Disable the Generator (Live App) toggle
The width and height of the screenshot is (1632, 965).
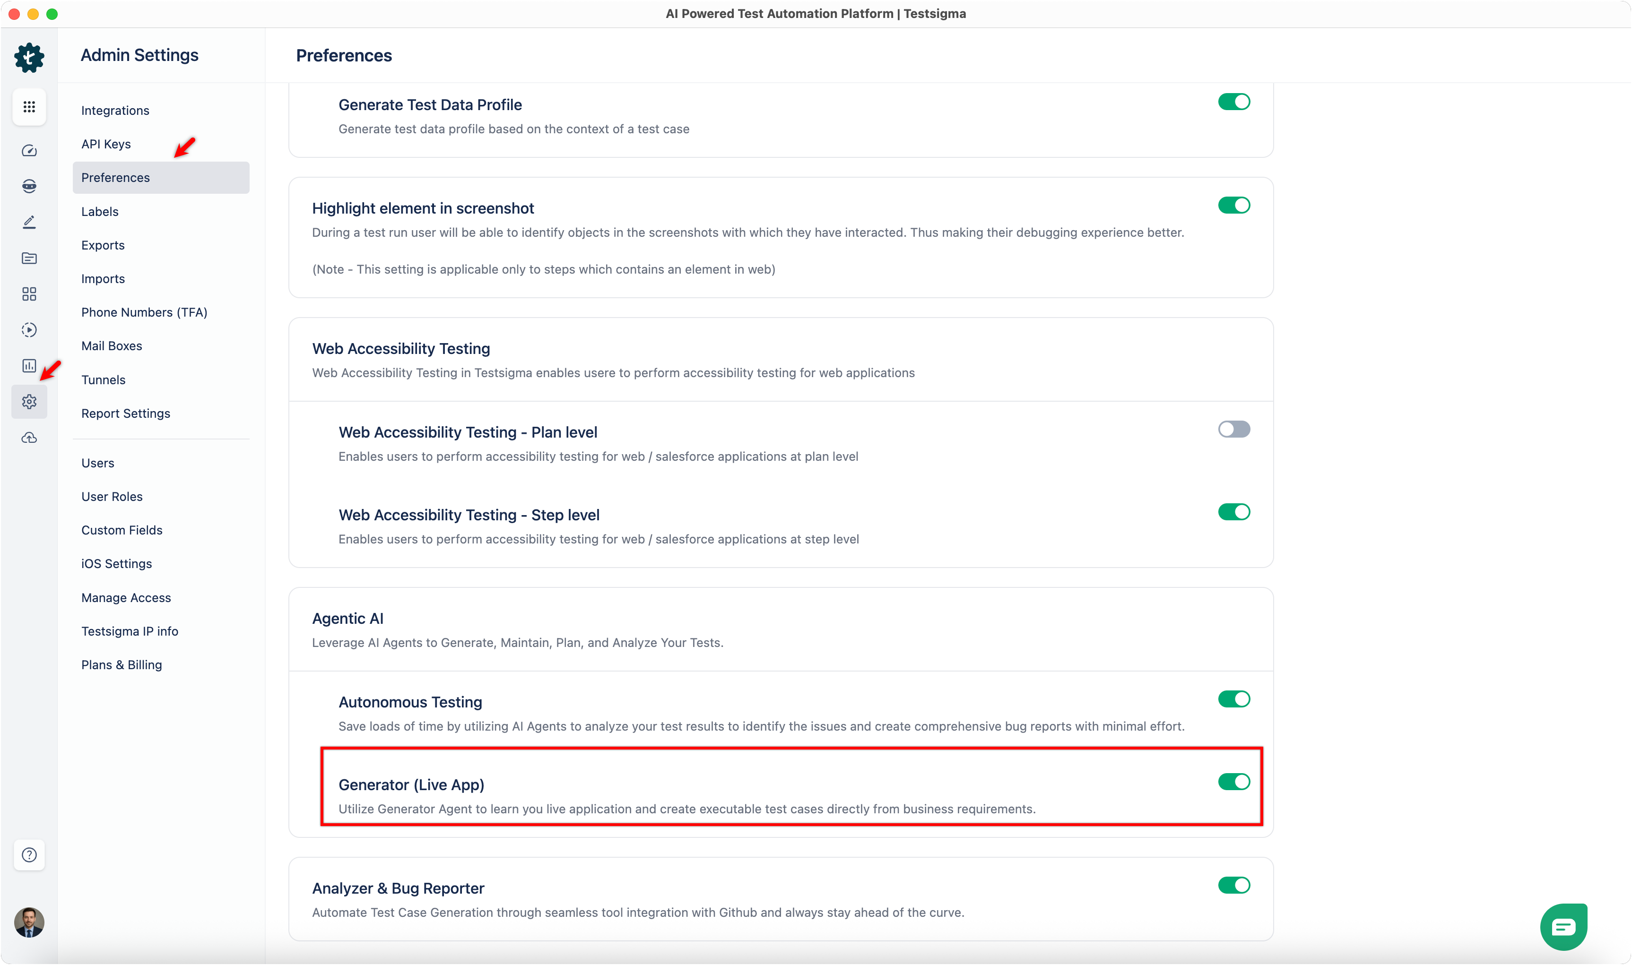point(1233,782)
